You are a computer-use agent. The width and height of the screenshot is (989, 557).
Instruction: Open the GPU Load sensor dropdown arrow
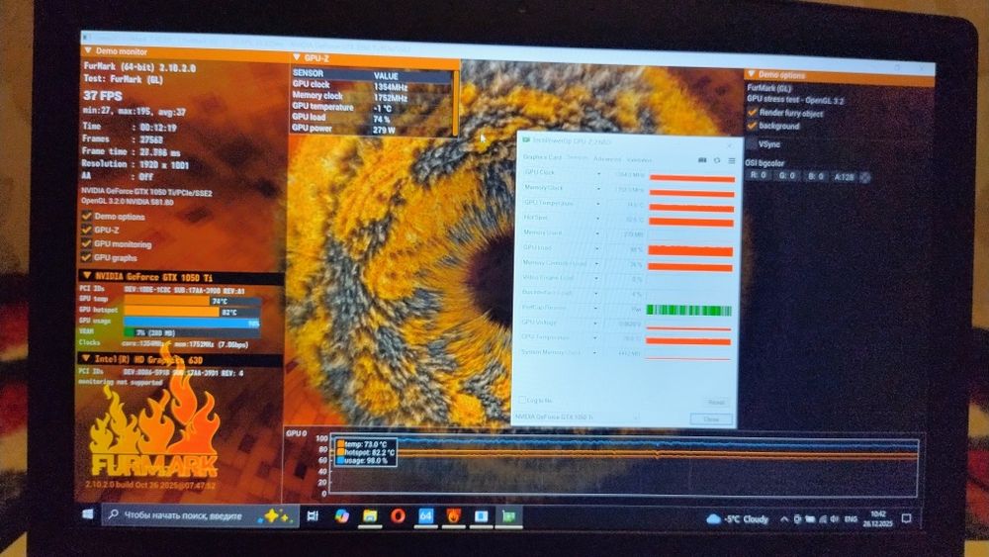click(597, 248)
